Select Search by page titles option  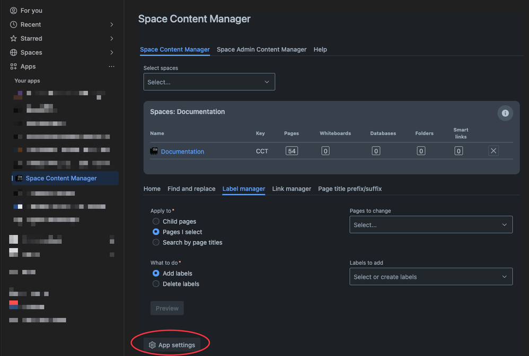click(156, 242)
